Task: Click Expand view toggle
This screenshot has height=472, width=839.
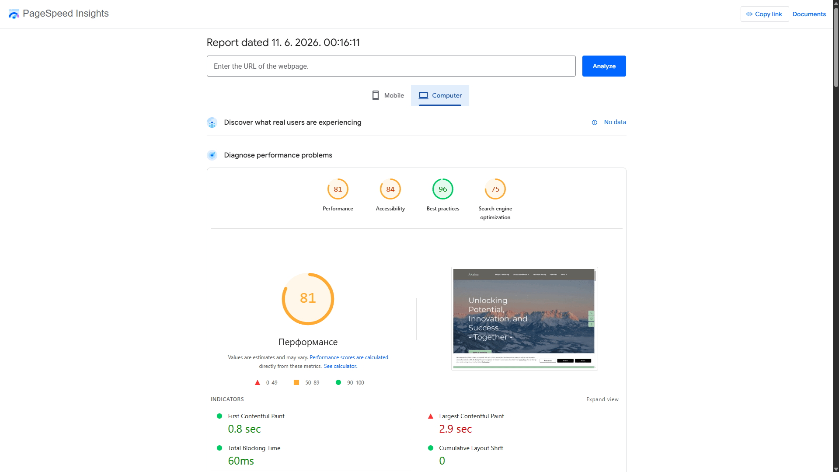Action: point(602,399)
